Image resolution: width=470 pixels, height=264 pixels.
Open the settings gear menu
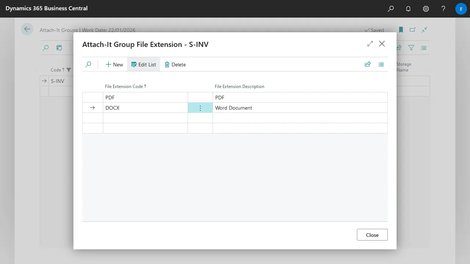pyautogui.click(x=426, y=9)
